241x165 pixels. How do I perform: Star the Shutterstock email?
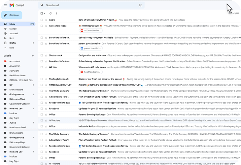point(46,55)
